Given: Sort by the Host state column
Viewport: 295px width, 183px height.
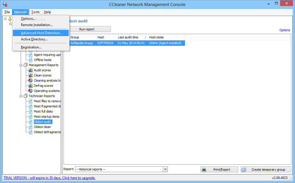Looking at the screenshot, I should click(x=166, y=37).
